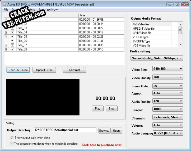
Task: Expand Title_06 tree node
Action: (6, 41)
